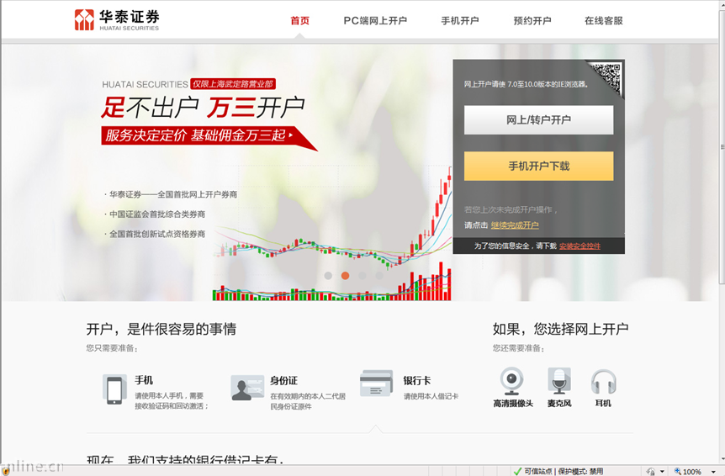
Task: Select the fourth carousel dot
Action: coord(379,276)
